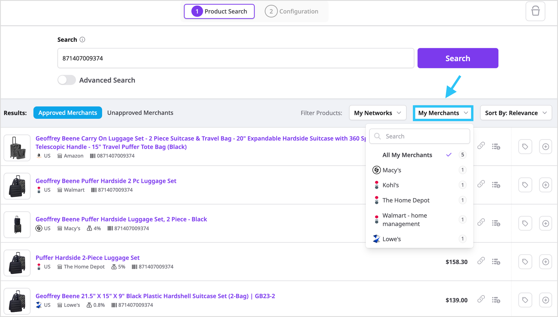
Task: Click the merchant filter search field
Action: [419, 136]
